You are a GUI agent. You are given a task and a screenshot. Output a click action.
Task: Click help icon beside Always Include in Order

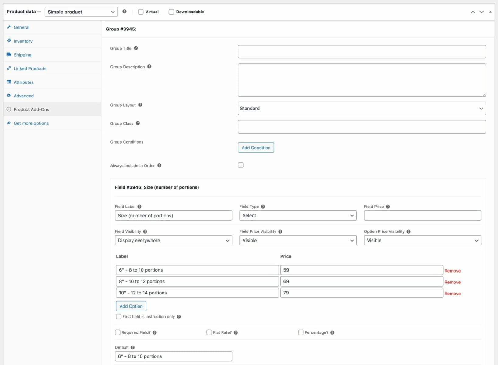coord(159,165)
